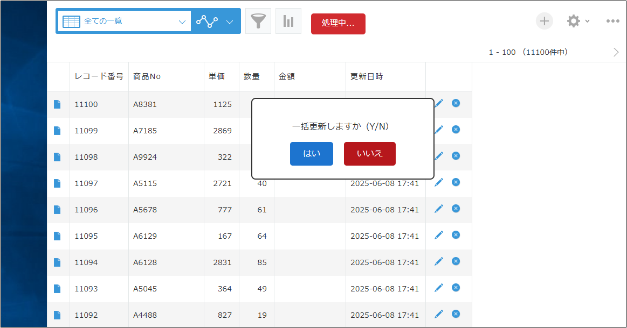Click the レコード番号 column header
627x328 pixels.
click(x=99, y=76)
